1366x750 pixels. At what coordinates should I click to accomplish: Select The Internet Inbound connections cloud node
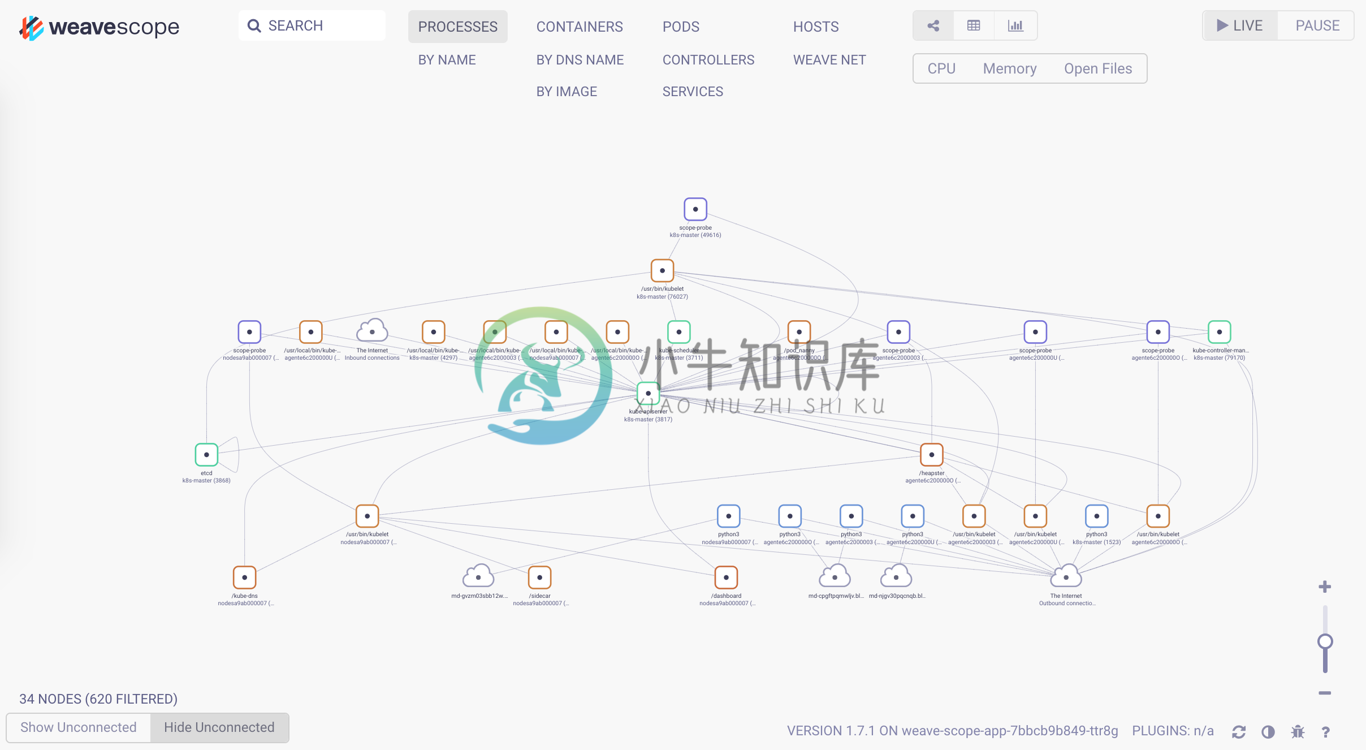372,331
